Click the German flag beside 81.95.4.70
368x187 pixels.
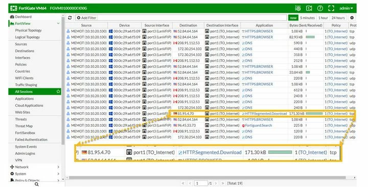175,113
